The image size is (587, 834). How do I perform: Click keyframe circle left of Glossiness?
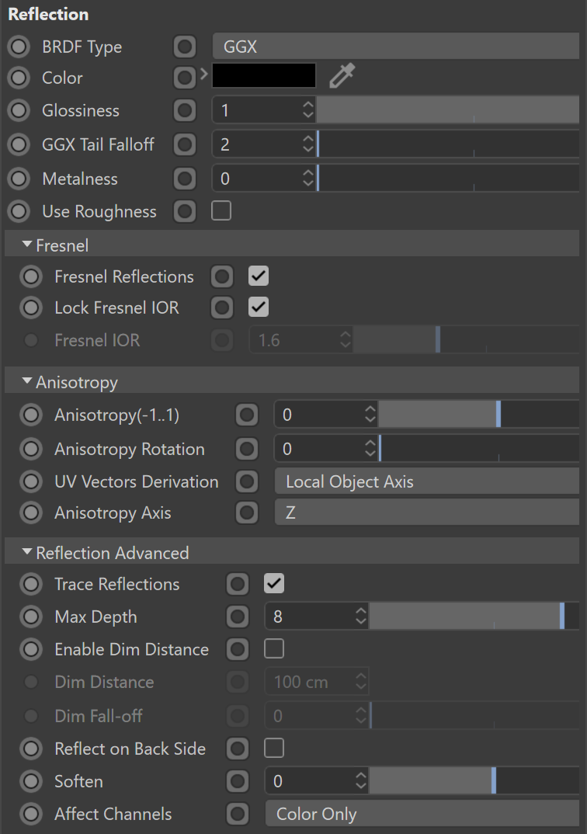click(19, 110)
